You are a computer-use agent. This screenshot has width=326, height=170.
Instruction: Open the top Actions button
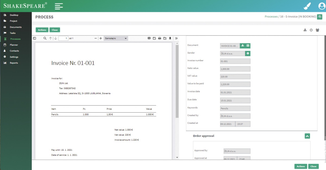pyautogui.click(x=42, y=30)
